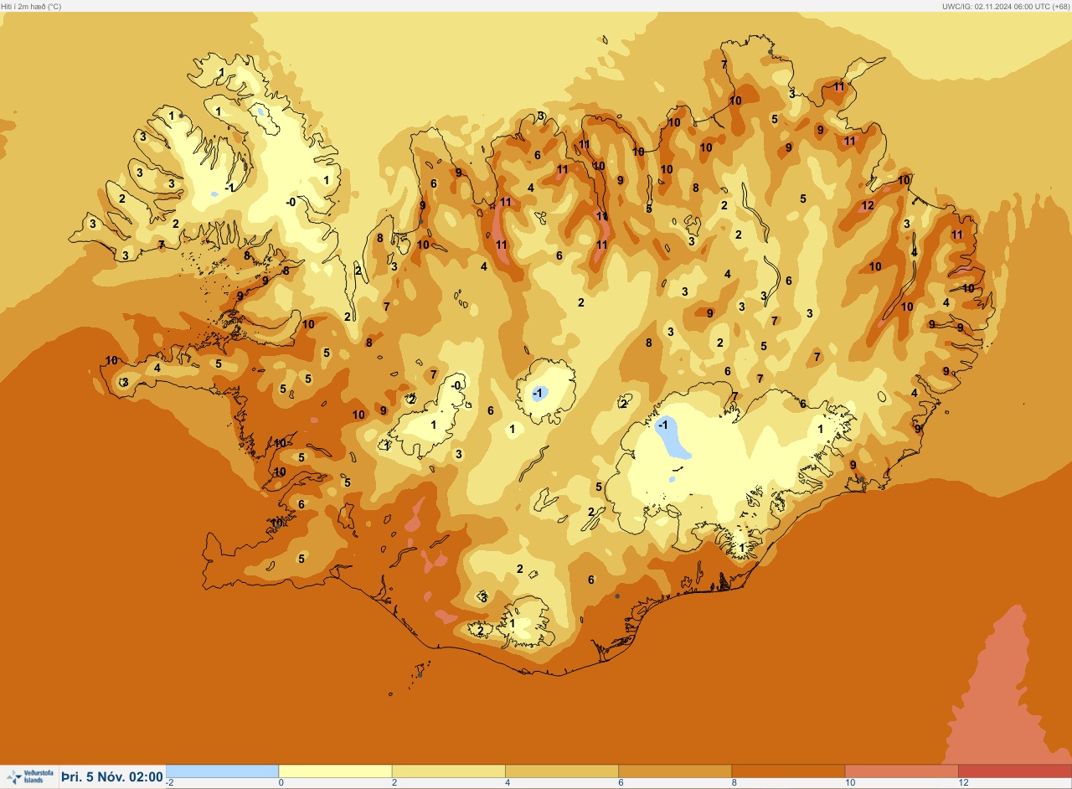Click the legend scale number -2

click(170, 782)
